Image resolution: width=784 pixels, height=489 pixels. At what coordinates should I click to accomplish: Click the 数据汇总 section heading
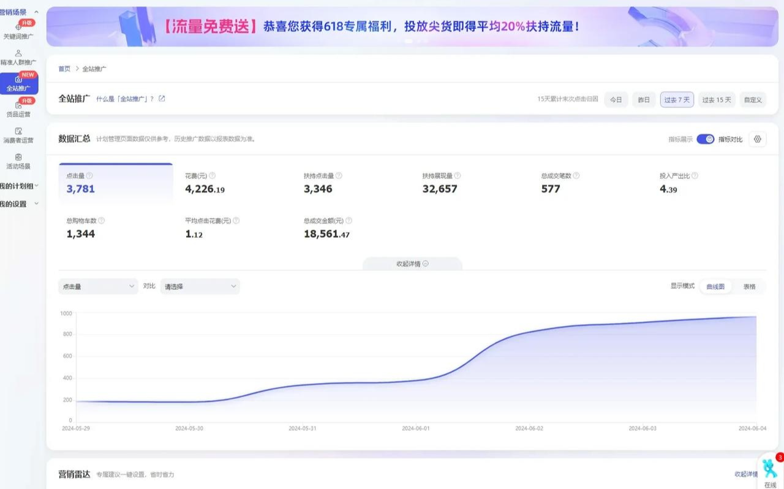(74, 139)
